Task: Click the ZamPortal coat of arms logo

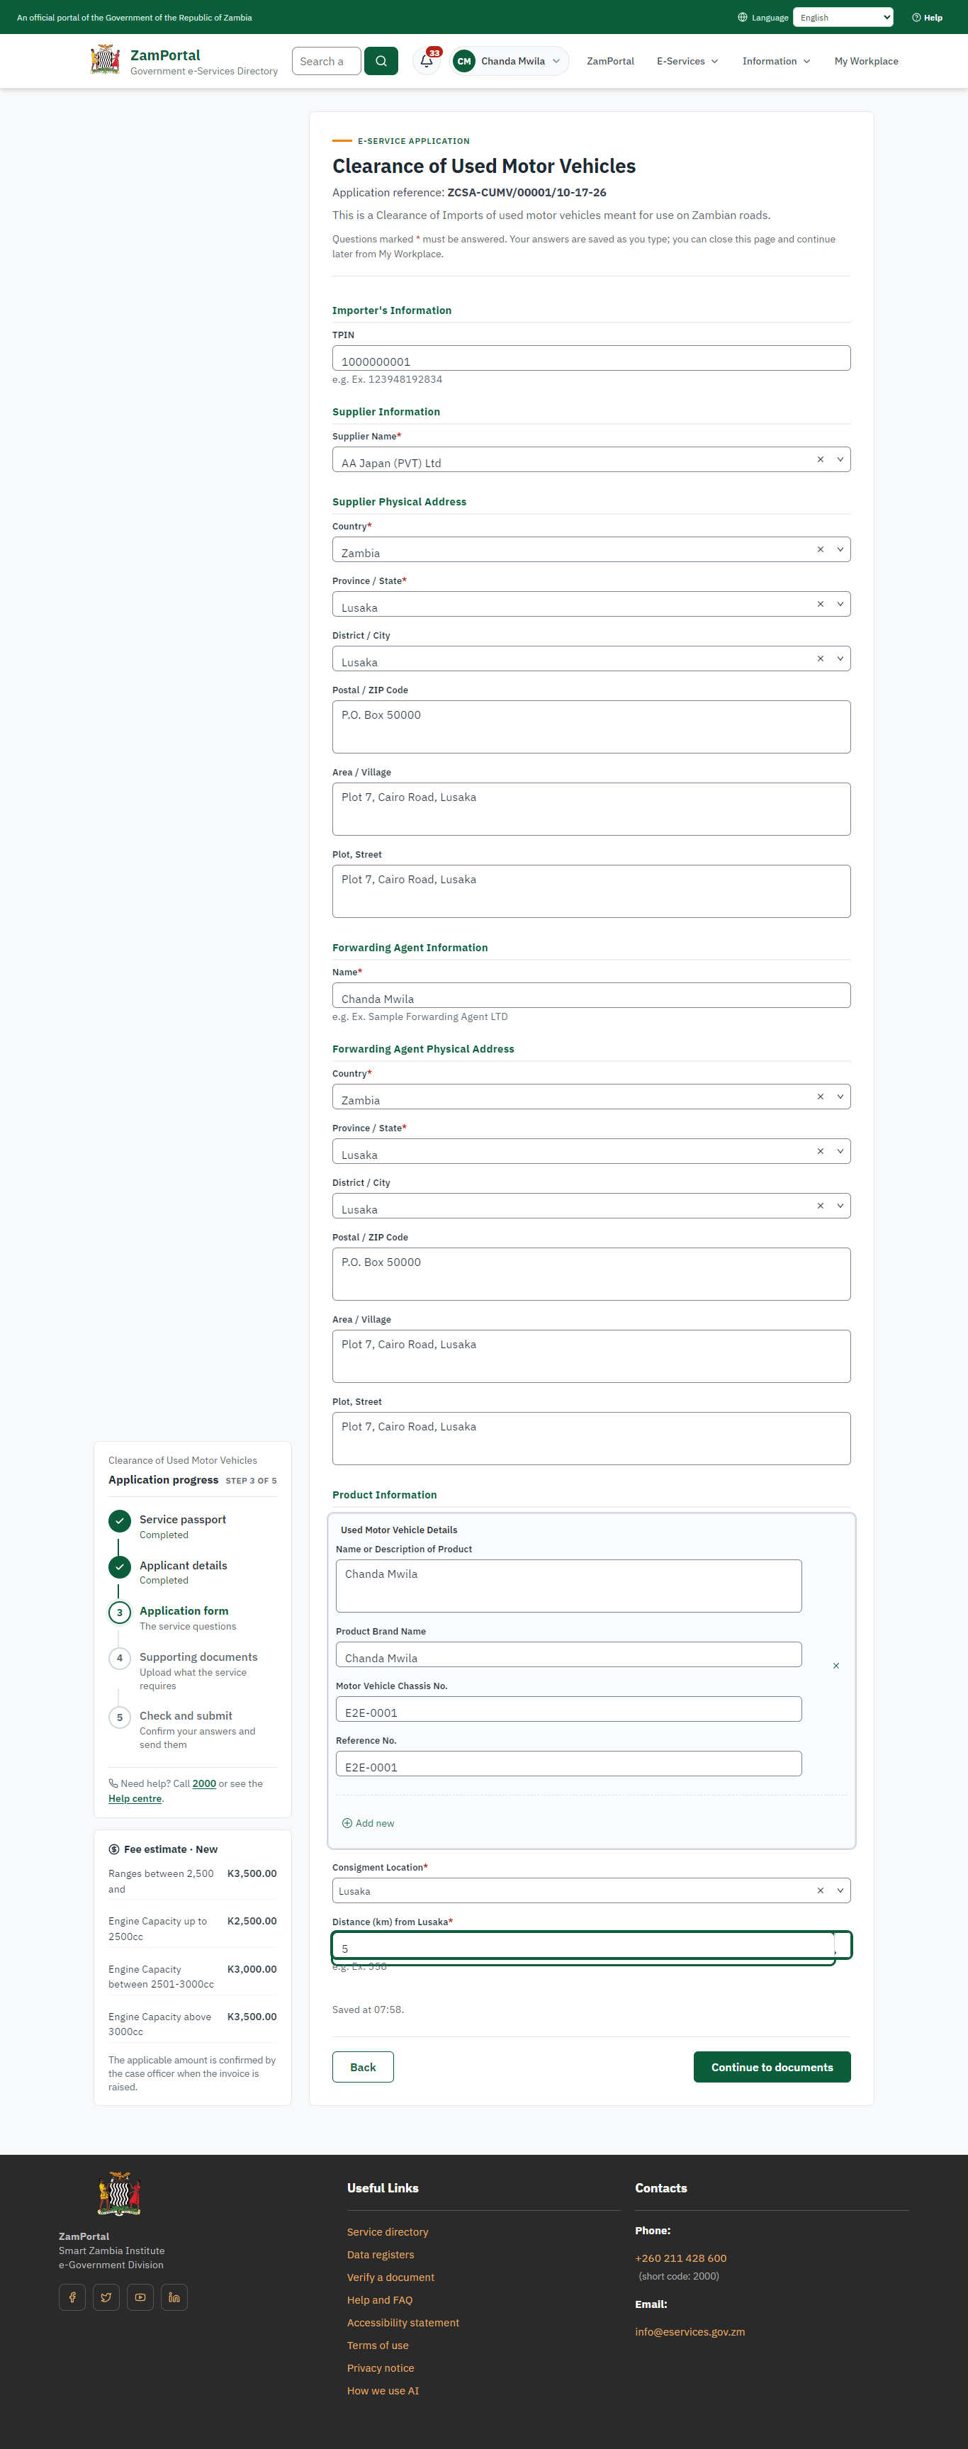Action: 105,60
